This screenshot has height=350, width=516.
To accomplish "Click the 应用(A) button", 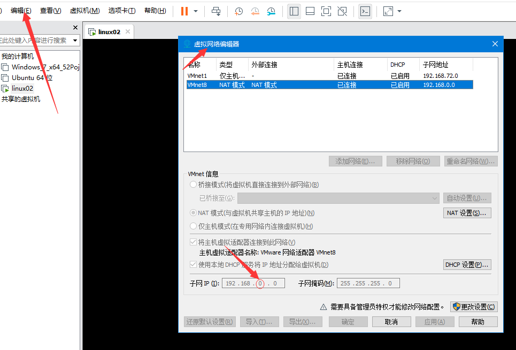I will (x=435, y=322).
